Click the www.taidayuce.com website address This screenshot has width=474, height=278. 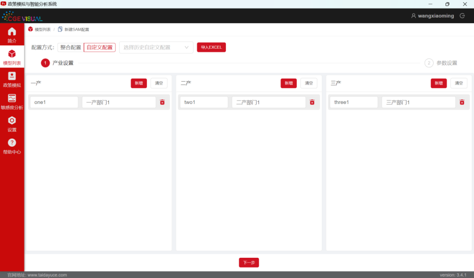coord(47,275)
